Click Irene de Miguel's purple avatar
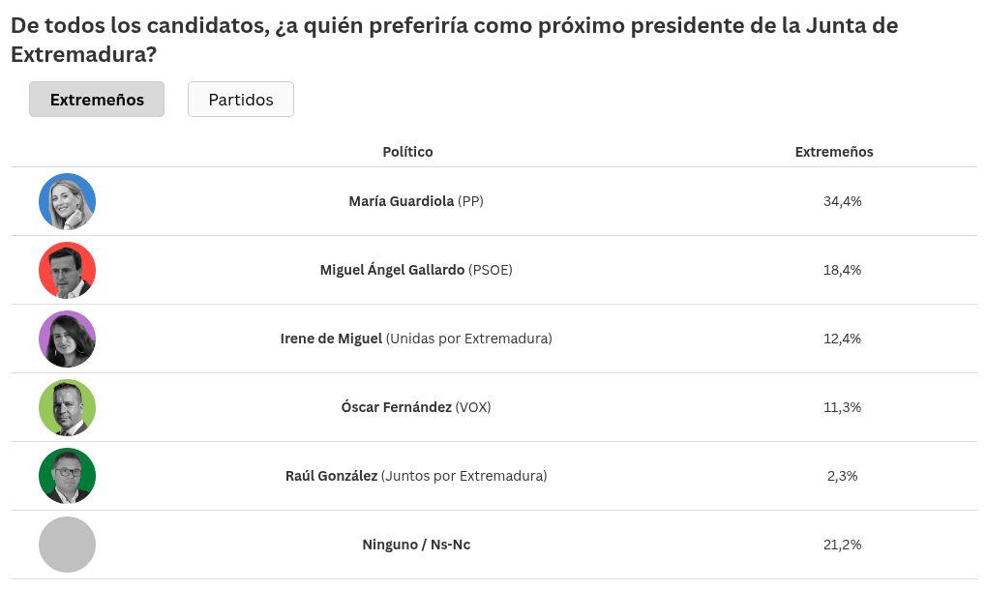Screen dimensions: 987x590 (68, 339)
